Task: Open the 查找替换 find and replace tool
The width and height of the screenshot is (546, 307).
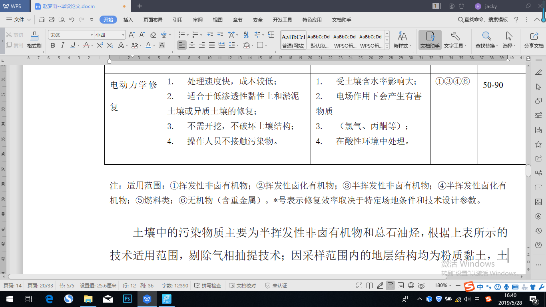Action: pyautogui.click(x=486, y=40)
